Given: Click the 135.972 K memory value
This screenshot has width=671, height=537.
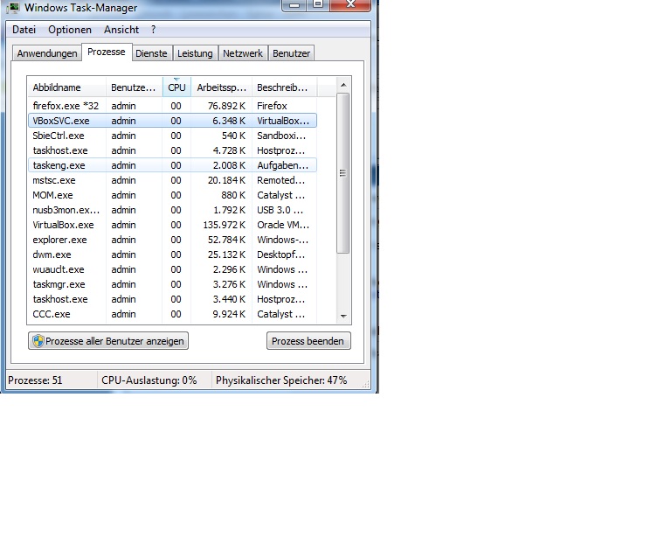Looking at the screenshot, I should 225,225.
